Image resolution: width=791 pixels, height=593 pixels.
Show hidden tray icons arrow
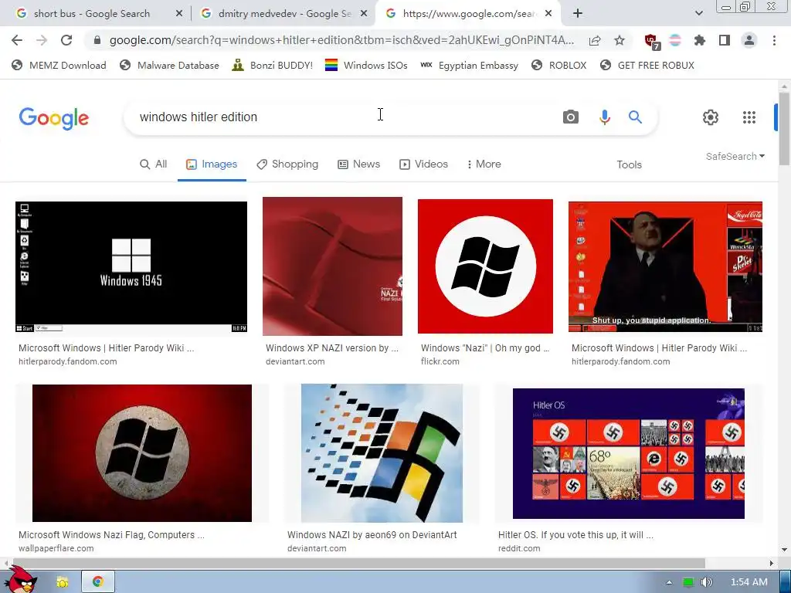point(669,582)
